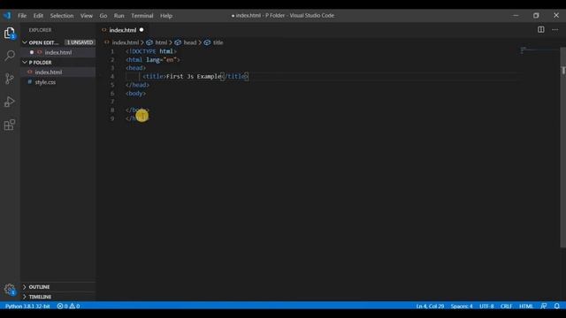
Task: Open the Run and Debug view
Action: [x=10, y=102]
